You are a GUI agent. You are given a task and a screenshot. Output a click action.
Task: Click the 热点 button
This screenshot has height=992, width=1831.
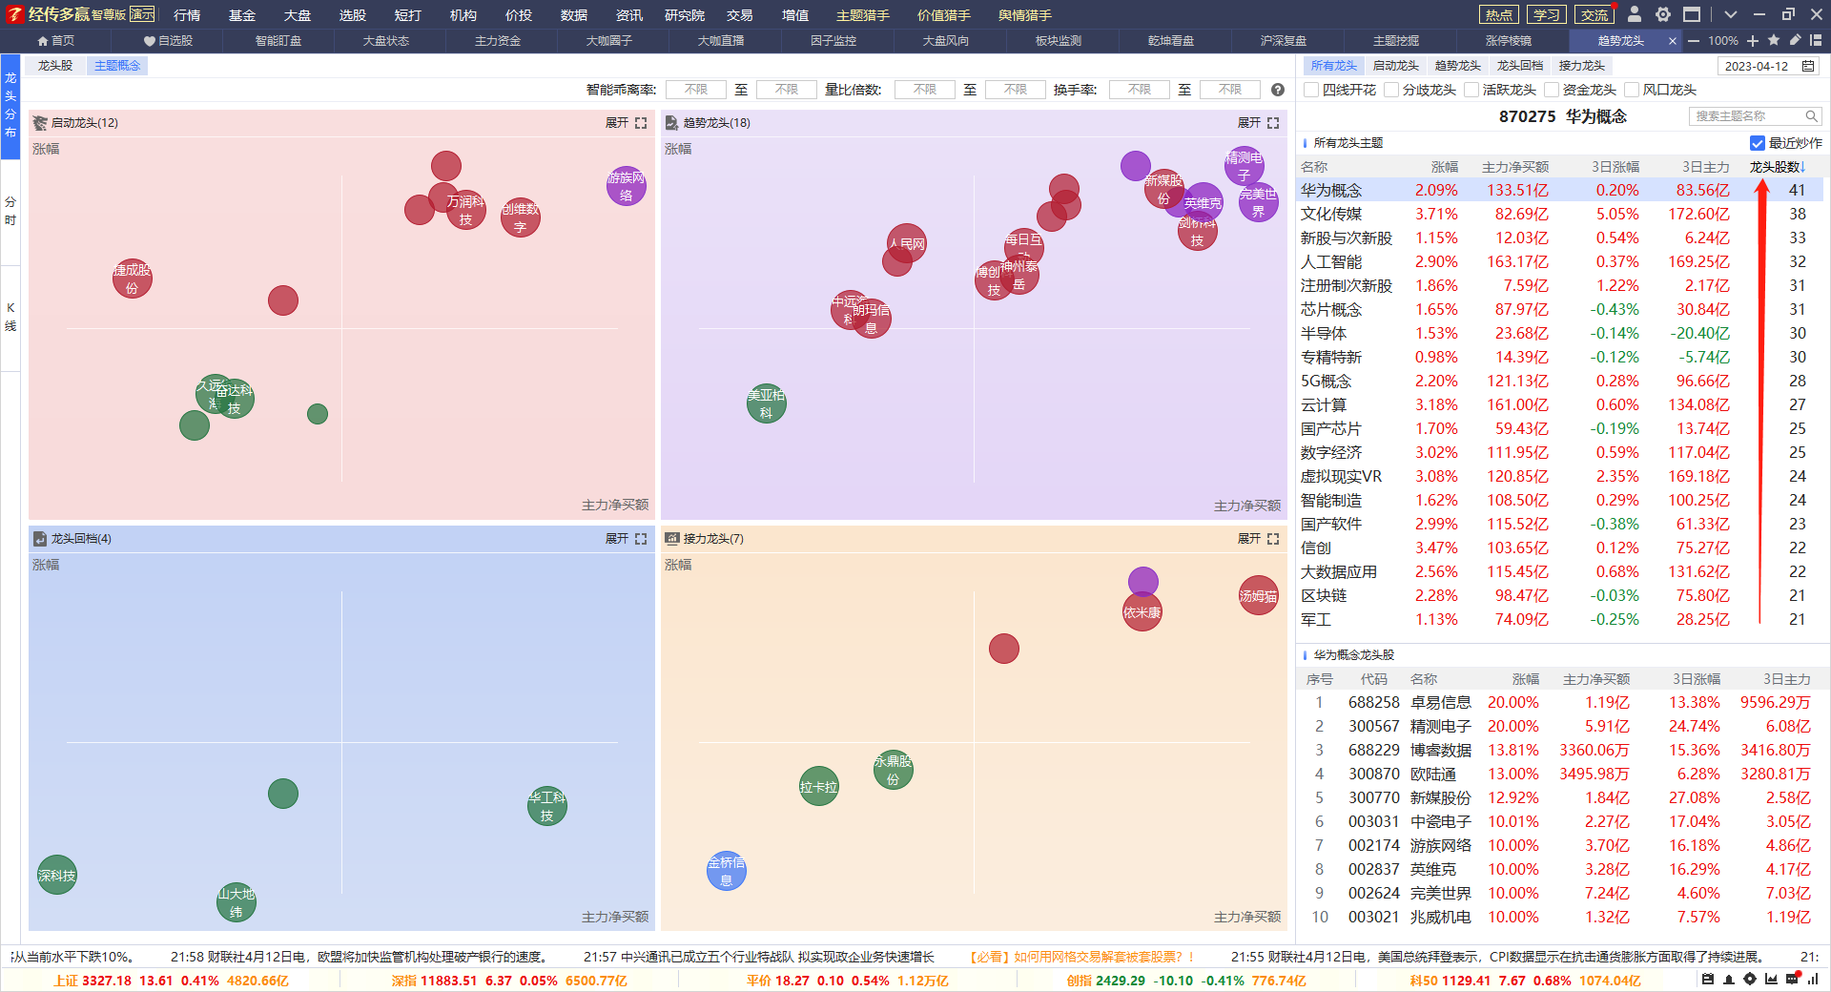pyautogui.click(x=1499, y=14)
